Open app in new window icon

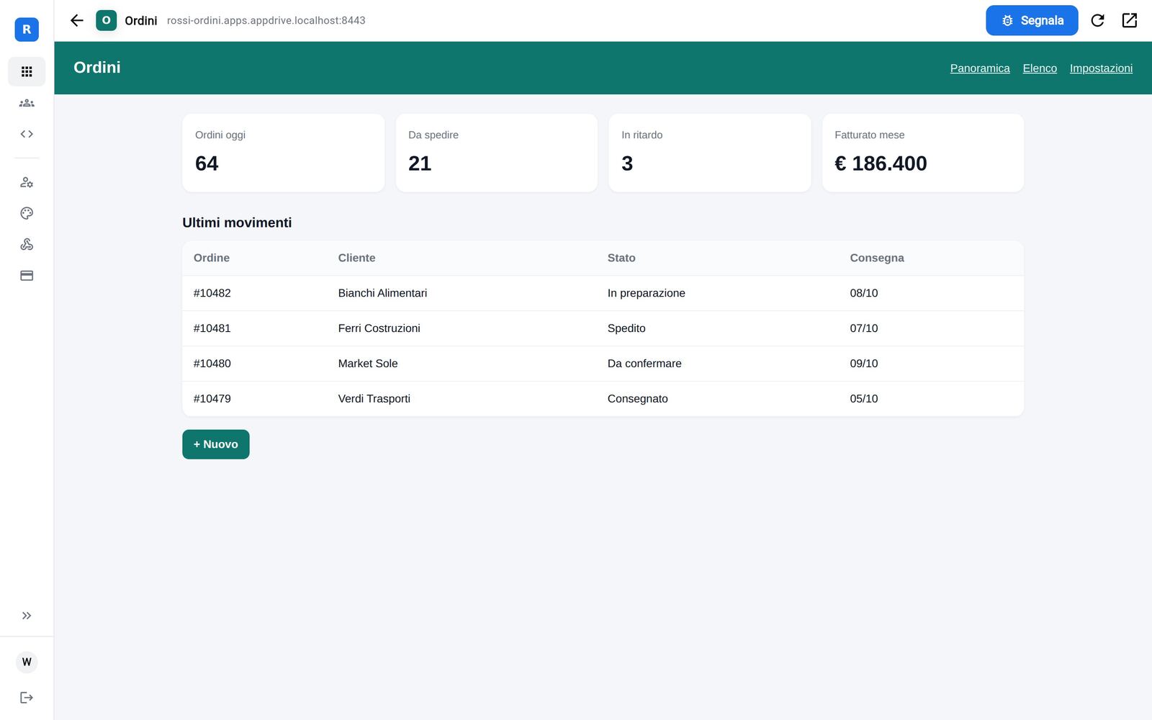(1130, 20)
